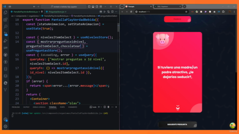
Task: Go back in Chrome browser
Action: tap(122, 12)
